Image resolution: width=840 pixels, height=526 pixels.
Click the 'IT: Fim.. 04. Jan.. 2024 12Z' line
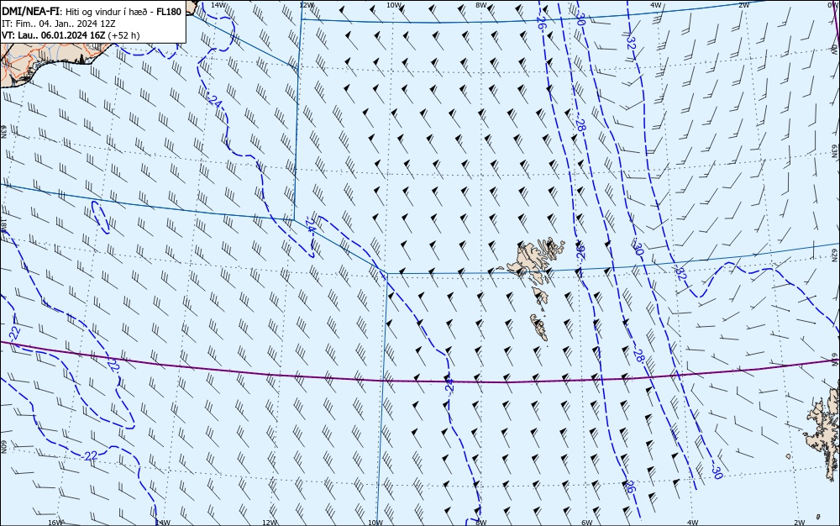[59, 24]
